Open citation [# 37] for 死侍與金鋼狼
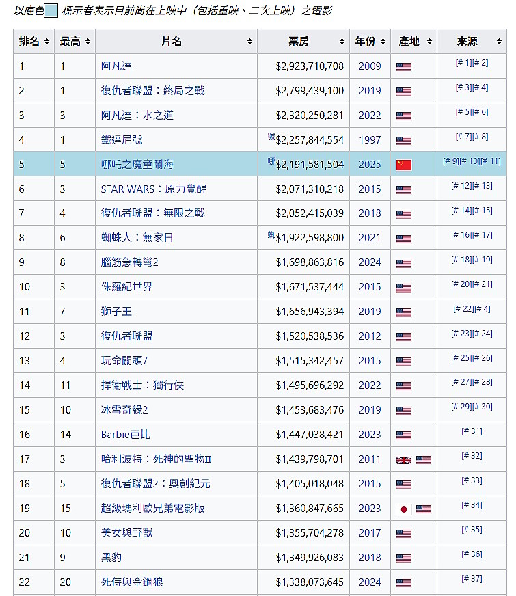This screenshot has height=596, width=516. [x=472, y=578]
